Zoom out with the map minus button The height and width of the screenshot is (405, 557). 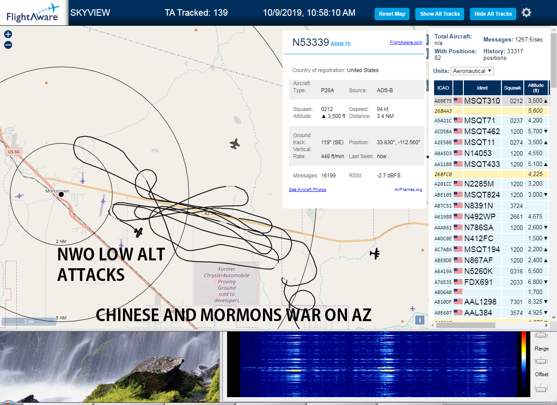(8, 45)
